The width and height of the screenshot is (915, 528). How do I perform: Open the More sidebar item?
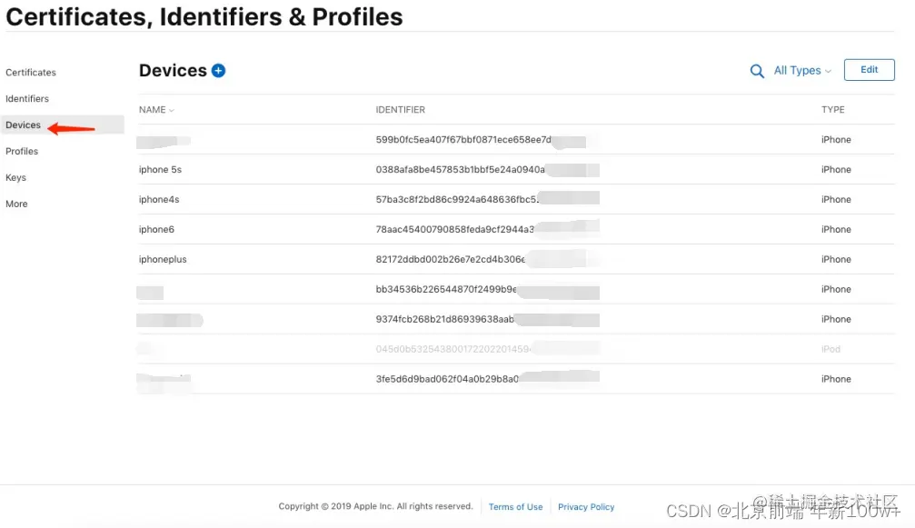16,204
